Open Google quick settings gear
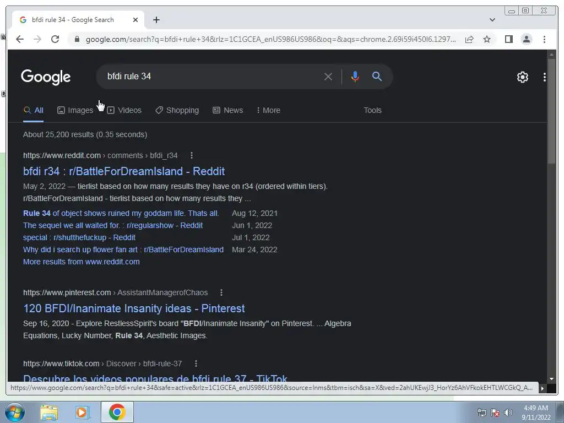The image size is (564, 423). pos(523,77)
